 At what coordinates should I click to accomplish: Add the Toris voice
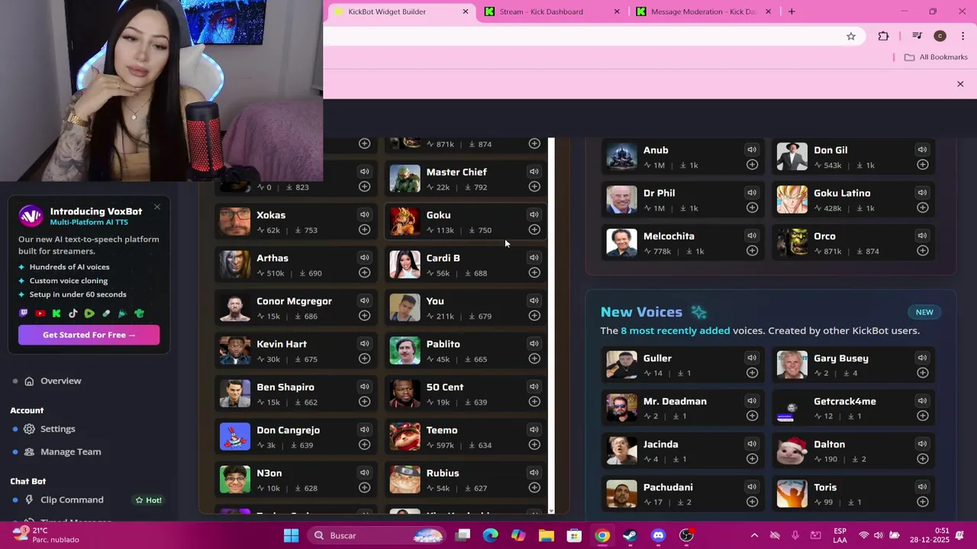[923, 502]
